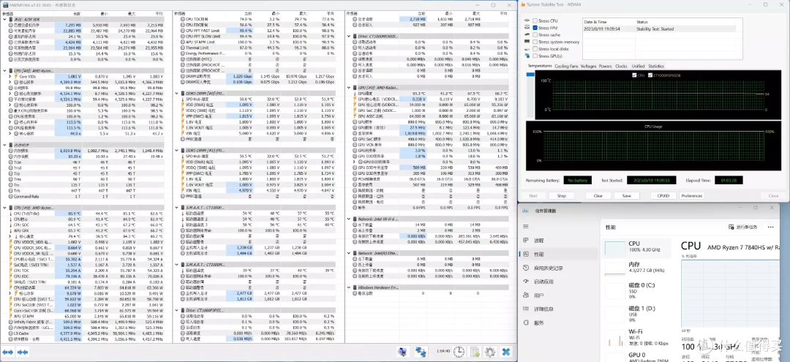Click Thermal Limit row in HWiNFO
This screenshot has width=790, height=362.
255,48
